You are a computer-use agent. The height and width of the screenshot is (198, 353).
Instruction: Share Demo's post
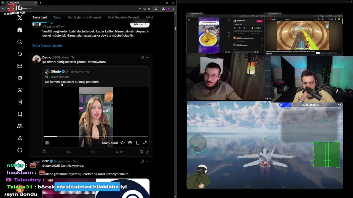coord(148,152)
